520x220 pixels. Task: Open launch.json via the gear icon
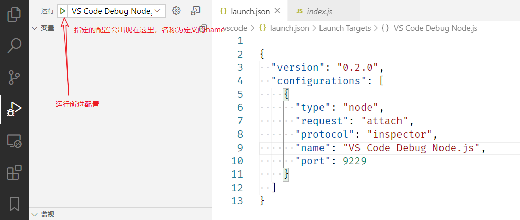pyautogui.click(x=176, y=11)
